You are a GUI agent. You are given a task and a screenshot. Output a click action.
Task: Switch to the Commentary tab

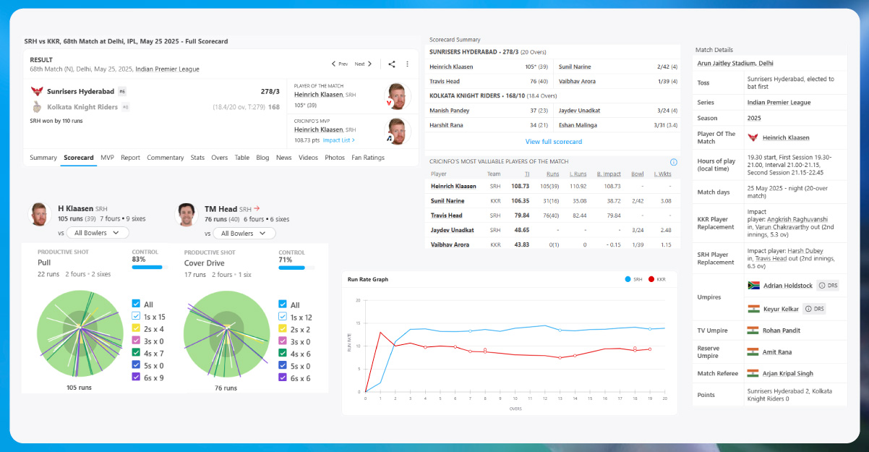click(x=165, y=158)
